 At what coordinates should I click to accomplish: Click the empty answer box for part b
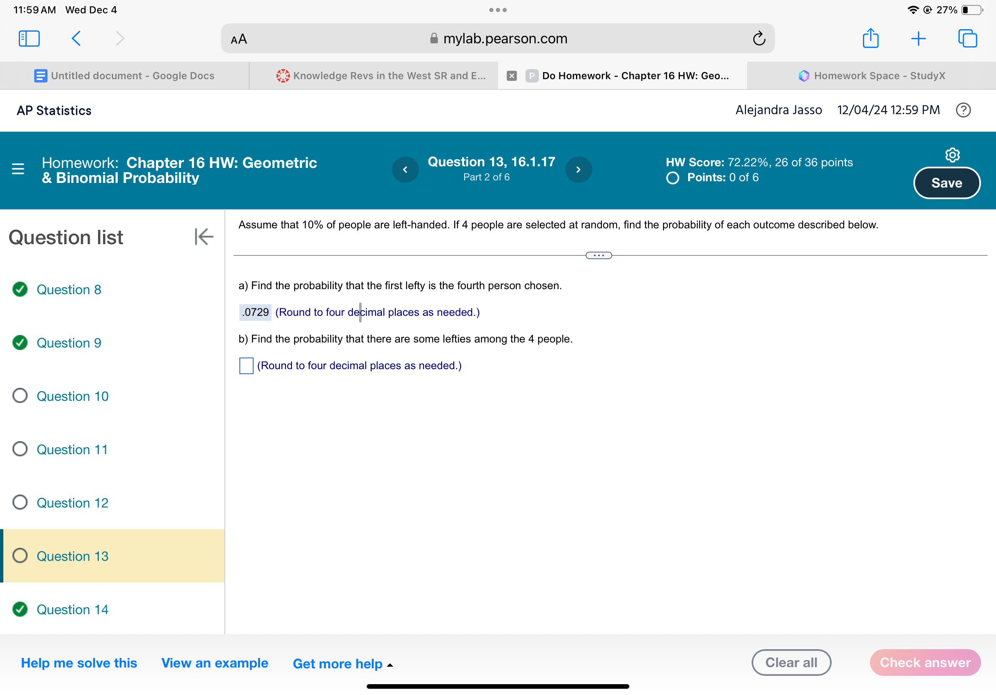(246, 365)
